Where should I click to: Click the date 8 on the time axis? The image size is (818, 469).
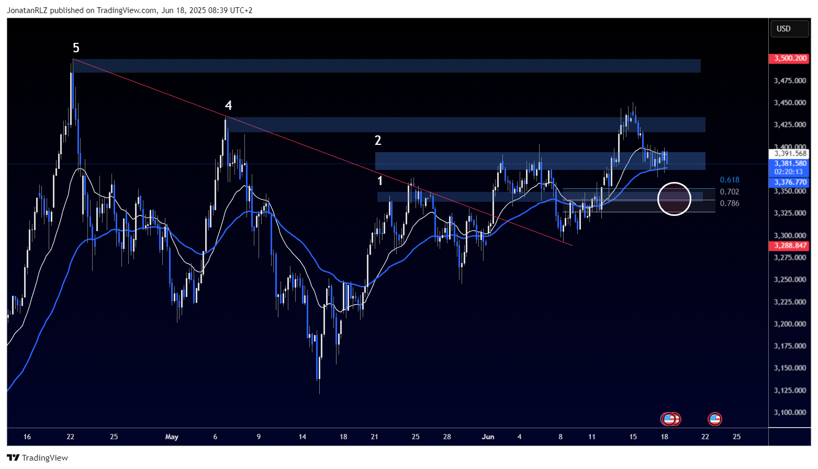[x=561, y=437]
